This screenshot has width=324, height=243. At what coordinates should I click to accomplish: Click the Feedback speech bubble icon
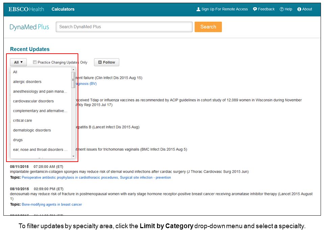pos(255,9)
